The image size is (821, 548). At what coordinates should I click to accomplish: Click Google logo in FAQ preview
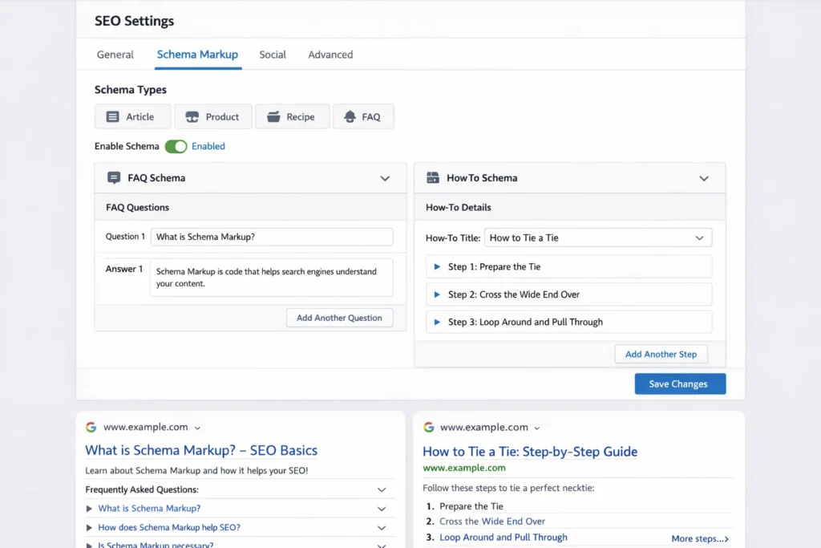[x=91, y=428]
